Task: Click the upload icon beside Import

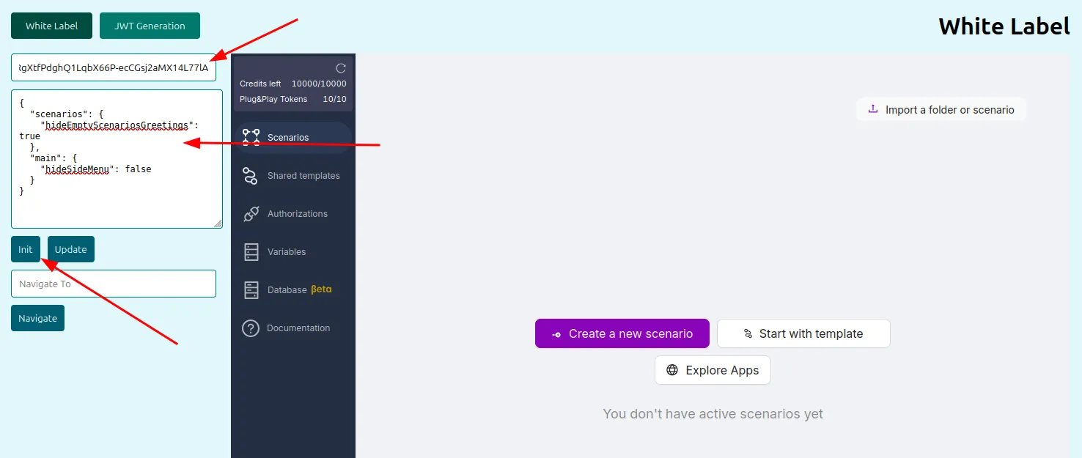Action: coord(873,109)
